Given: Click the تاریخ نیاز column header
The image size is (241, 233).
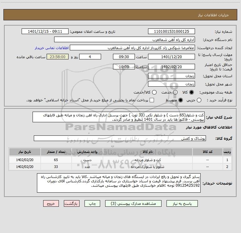Looking at the screenshot, I should 25,152.
